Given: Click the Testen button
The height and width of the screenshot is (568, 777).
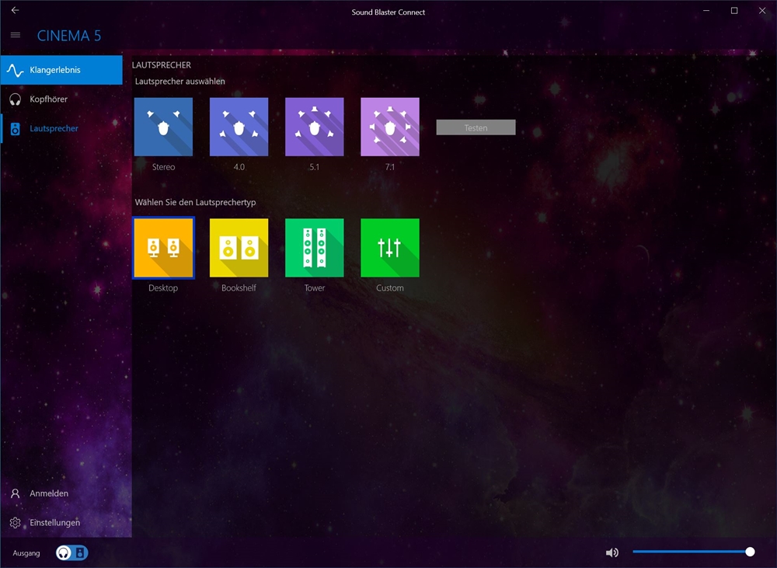Looking at the screenshot, I should [476, 127].
